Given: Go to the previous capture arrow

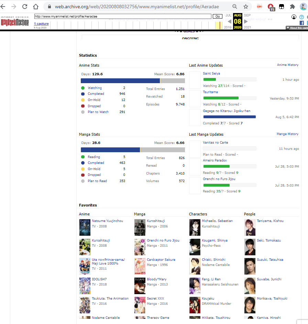Looking at the screenshot, I should (x=229, y=22).
